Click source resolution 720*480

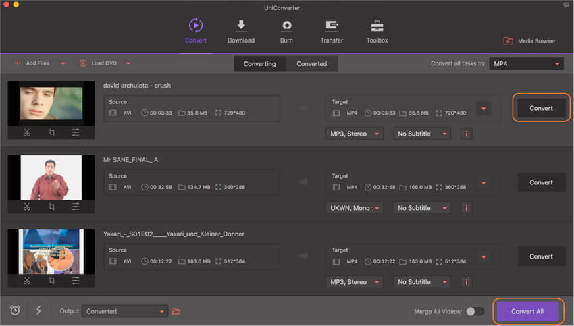[234, 113]
